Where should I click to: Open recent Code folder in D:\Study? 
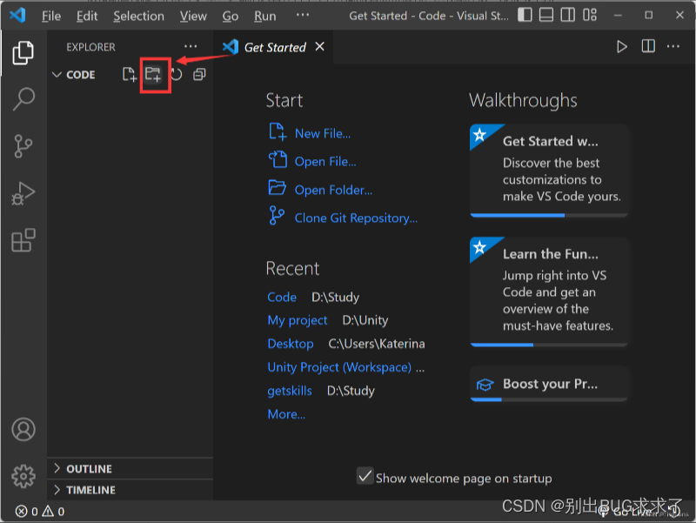click(x=281, y=297)
